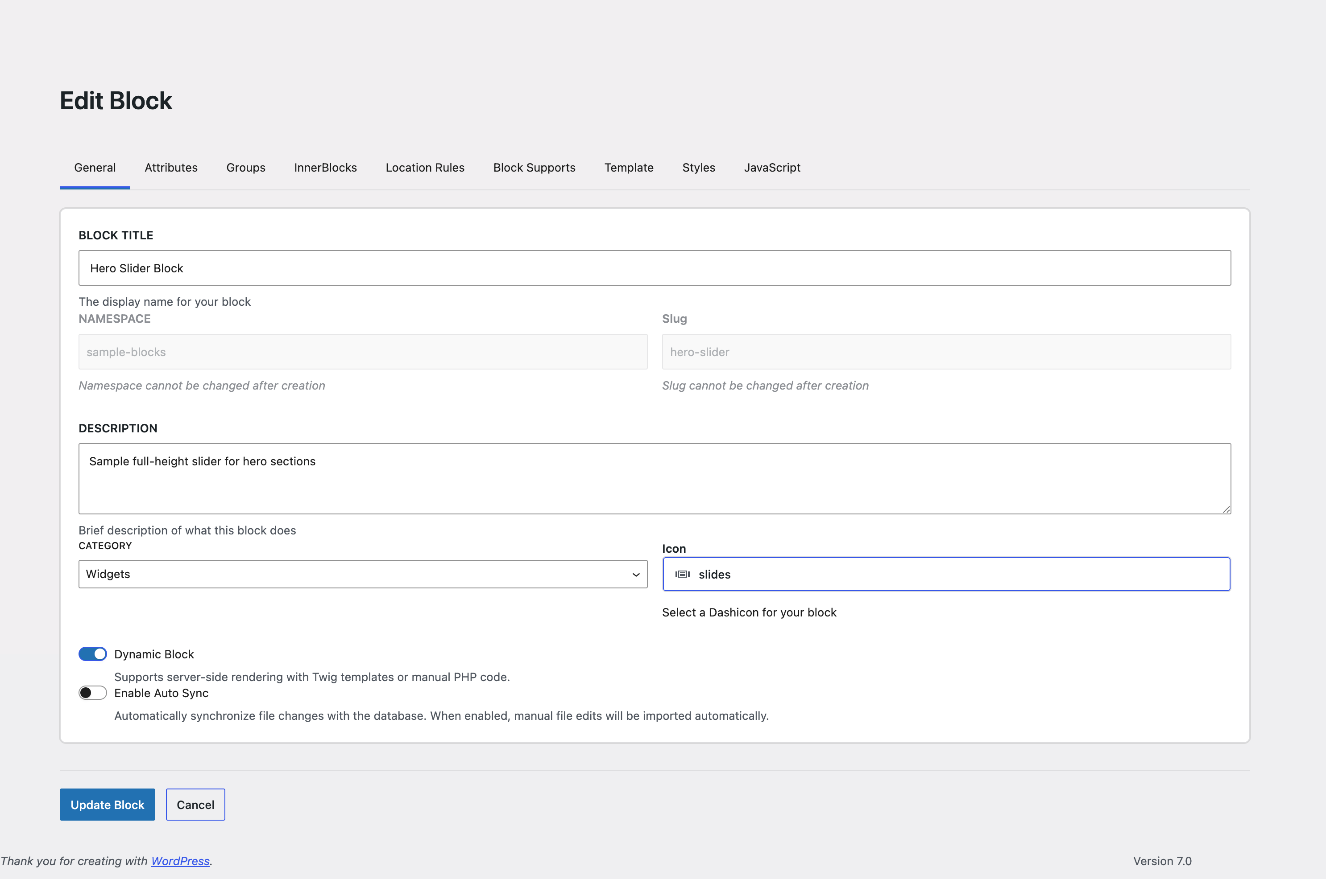Click the slides dashicon preview
The width and height of the screenshot is (1326, 879).
point(682,574)
